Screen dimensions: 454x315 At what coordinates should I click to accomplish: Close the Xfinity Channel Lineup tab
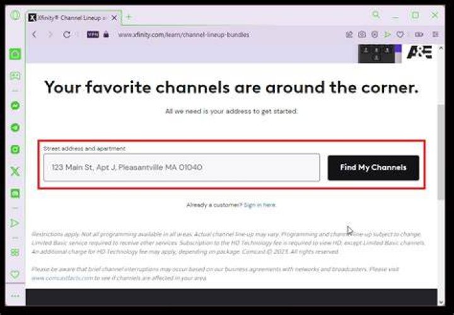pyautogui.click(x=114, y=18)
